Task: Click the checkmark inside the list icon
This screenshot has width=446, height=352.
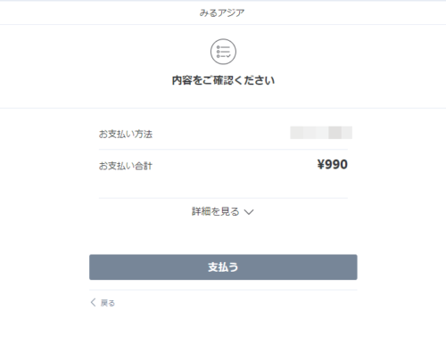Action: (228, 56)
